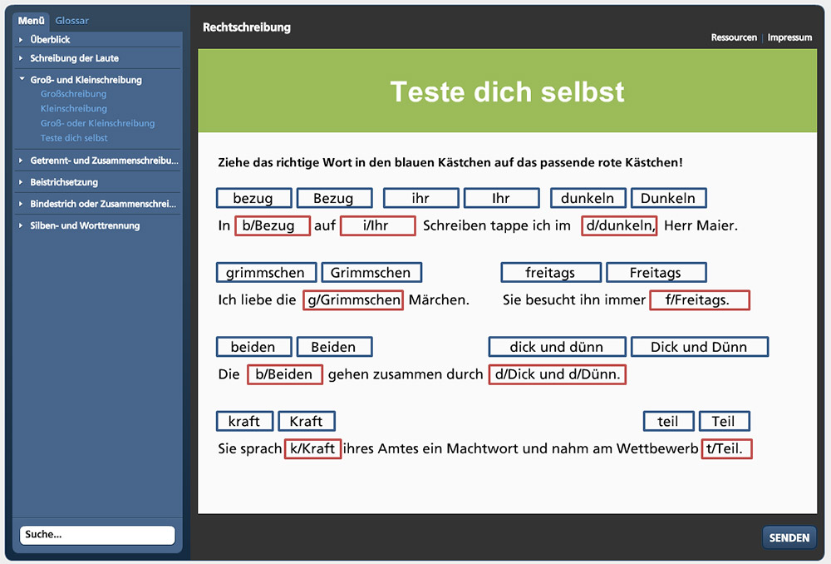Select the capitalized 'Beiden' word box
The height and width of the screenshot is (564, 831).
point(334,346)
